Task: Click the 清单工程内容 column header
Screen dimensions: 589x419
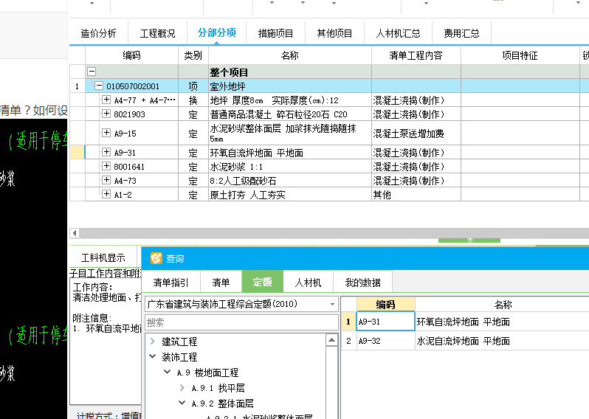Action: [x=416, y=55]
